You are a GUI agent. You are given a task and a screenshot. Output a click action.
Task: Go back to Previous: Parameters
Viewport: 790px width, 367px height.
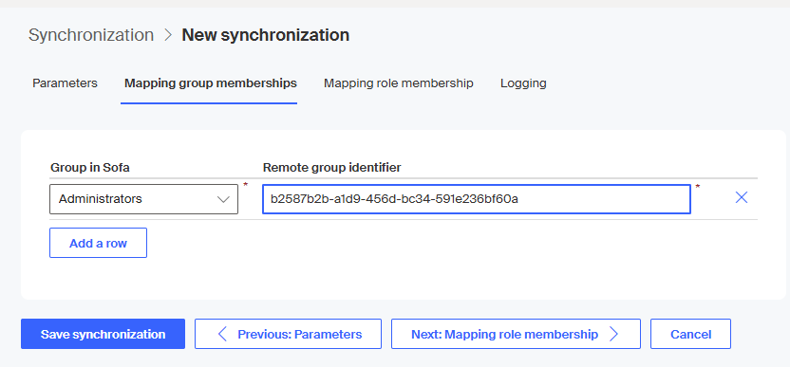point(289,334)
